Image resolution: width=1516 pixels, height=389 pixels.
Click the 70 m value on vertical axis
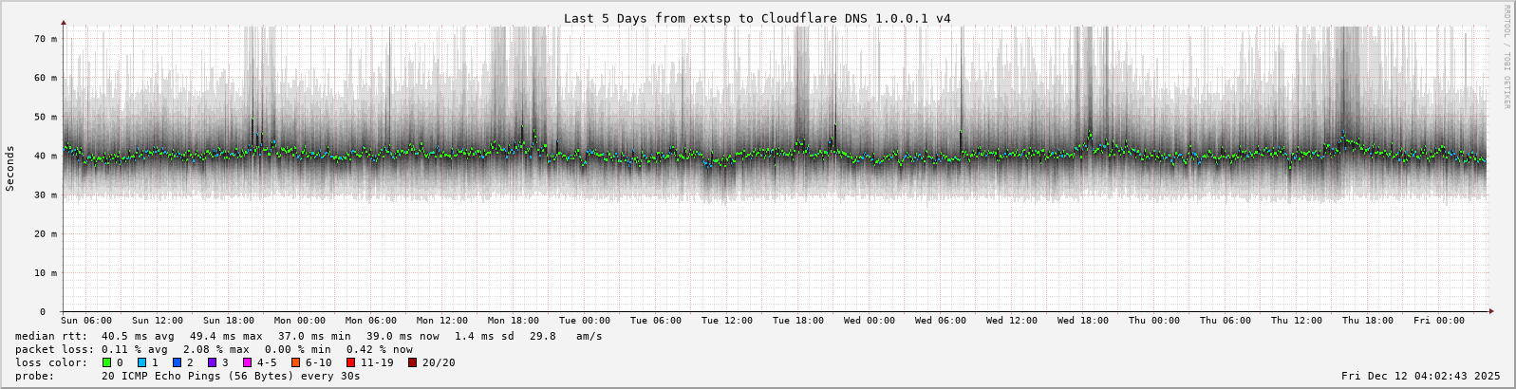[x=47, y=39]
